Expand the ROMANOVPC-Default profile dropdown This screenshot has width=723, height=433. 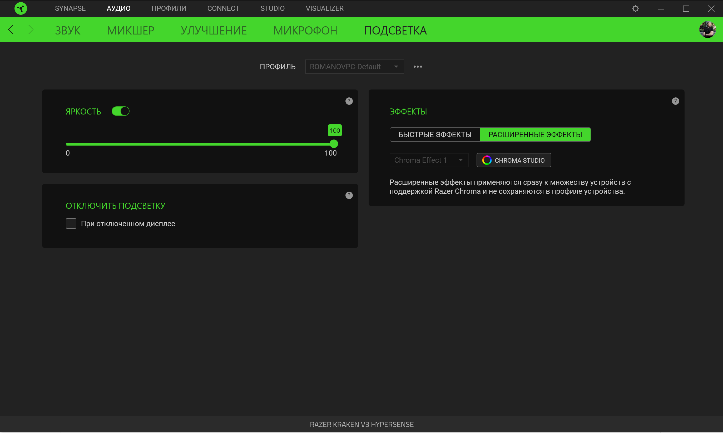tap(354, 67)
